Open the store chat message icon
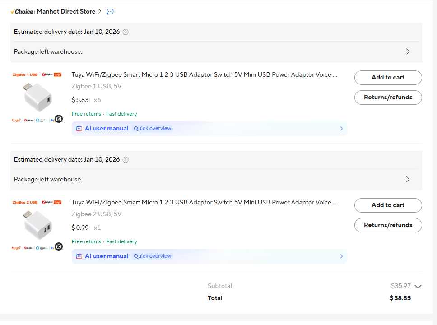437x325 pixels. (x=110, y=12)
